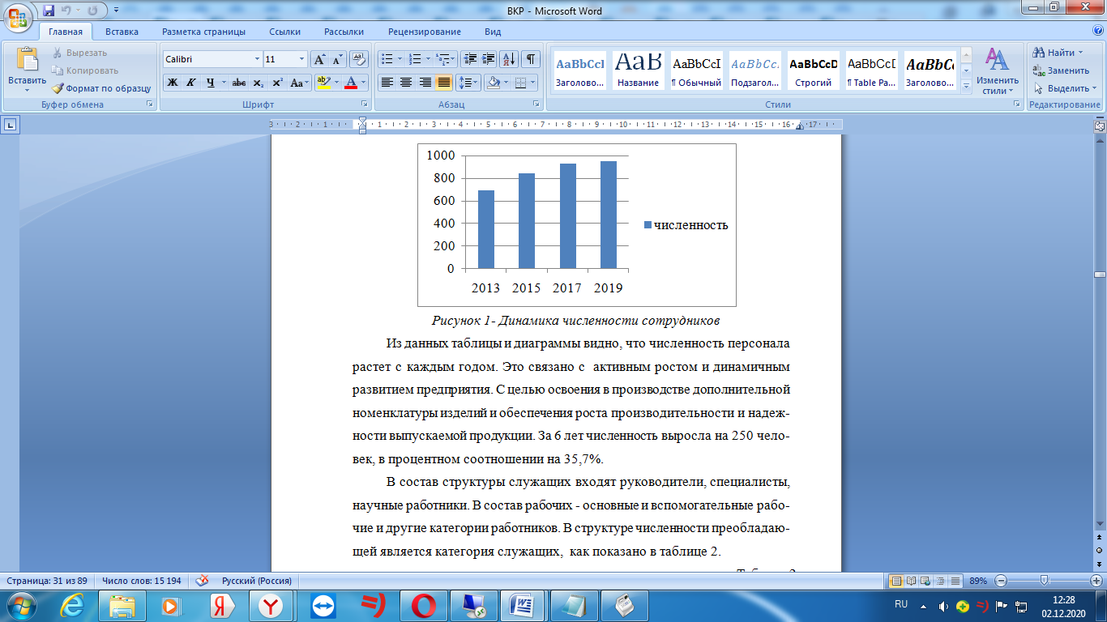1107x622 pixels.
Task: Open the line spacing dropdown
Action: point(469,82)
